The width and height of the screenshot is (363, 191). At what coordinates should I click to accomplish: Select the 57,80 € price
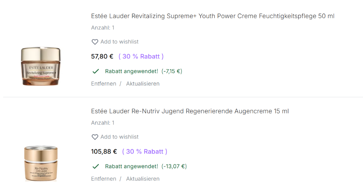102,57
